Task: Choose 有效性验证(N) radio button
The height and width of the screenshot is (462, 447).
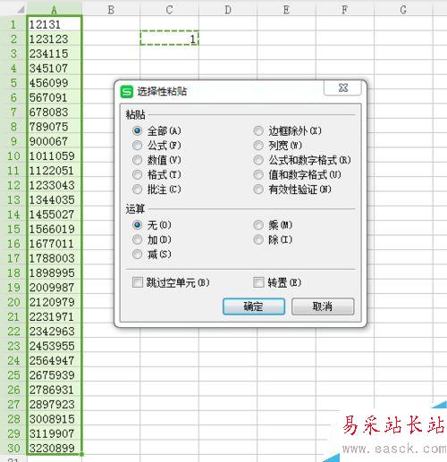Action: tap(292, 189)
